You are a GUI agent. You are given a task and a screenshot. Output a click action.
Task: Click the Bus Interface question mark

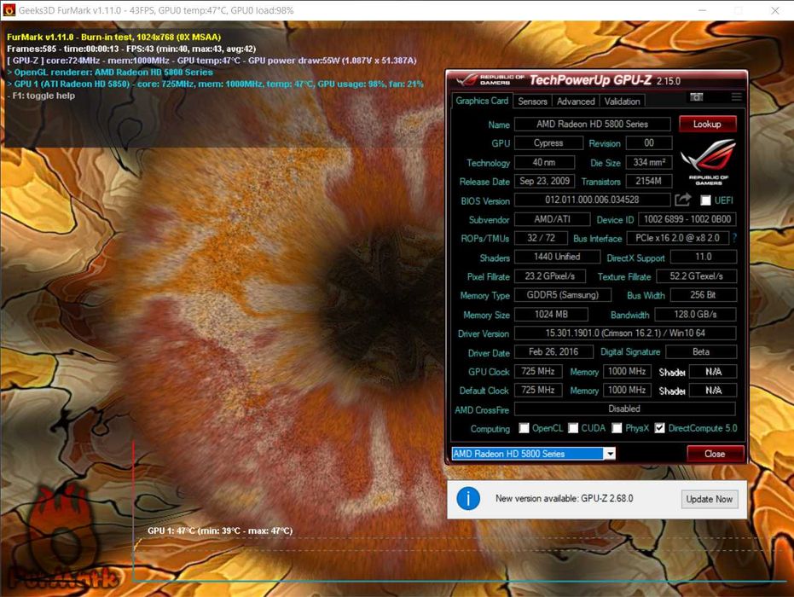coord(733,237)
